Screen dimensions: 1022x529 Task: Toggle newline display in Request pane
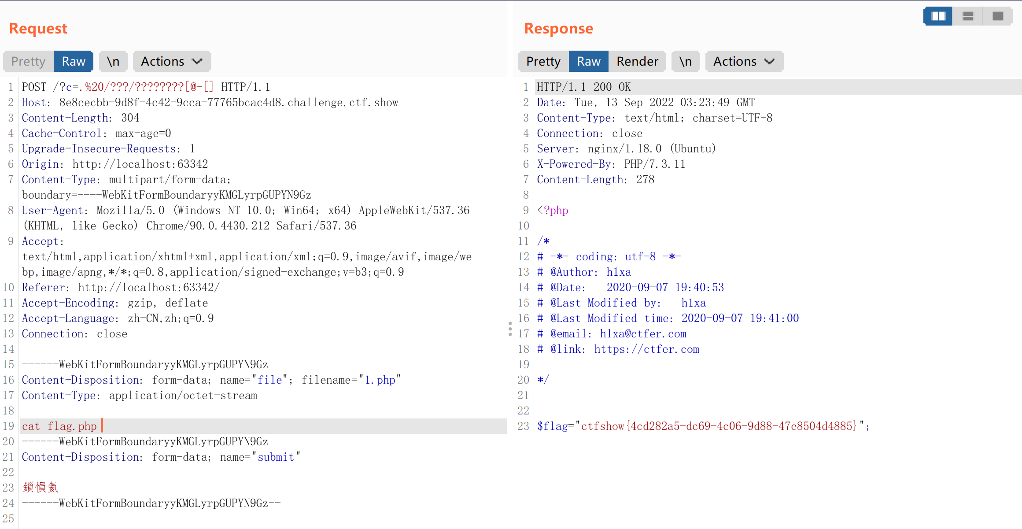[113, 61]
